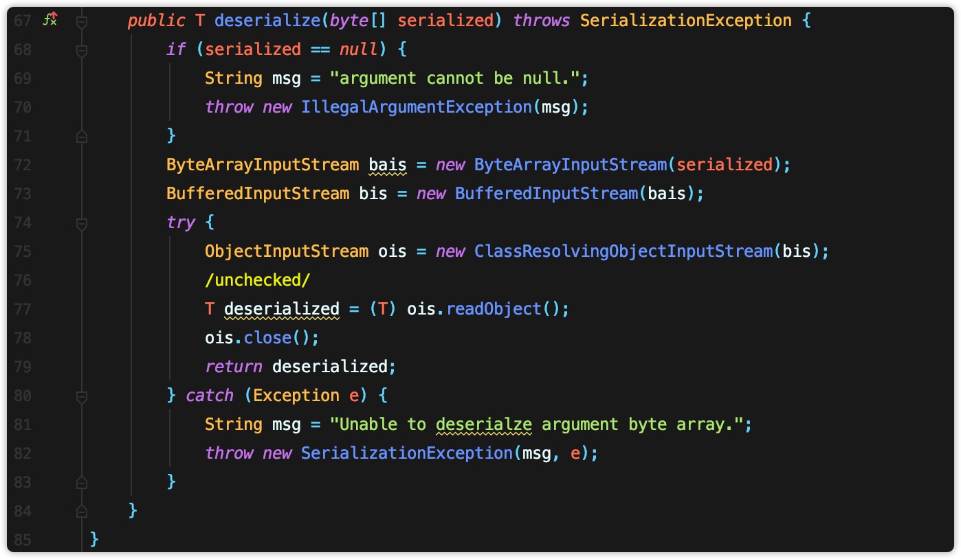Screen dimensions: 961x559
Task: Click the readObject method call
Action: point(494,309)
